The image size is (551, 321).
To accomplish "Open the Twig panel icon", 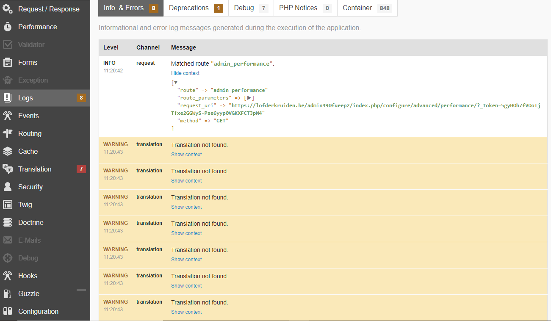I will click(x=8, y=205).
